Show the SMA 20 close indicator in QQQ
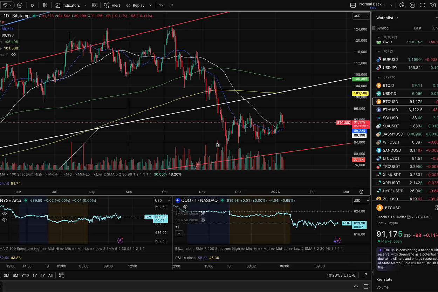This screenshot has height=292, width=438. tap(203, 213)
